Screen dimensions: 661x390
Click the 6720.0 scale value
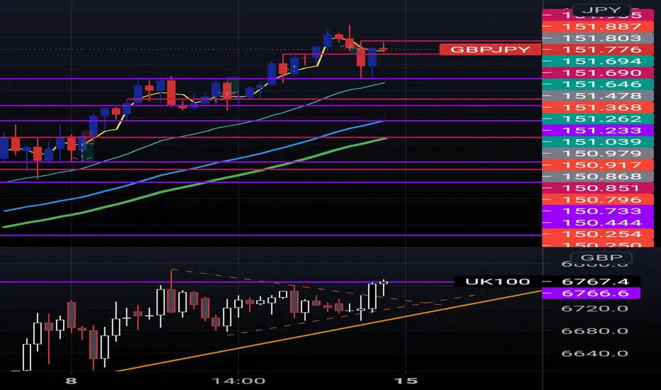click(x=594, y=308)
